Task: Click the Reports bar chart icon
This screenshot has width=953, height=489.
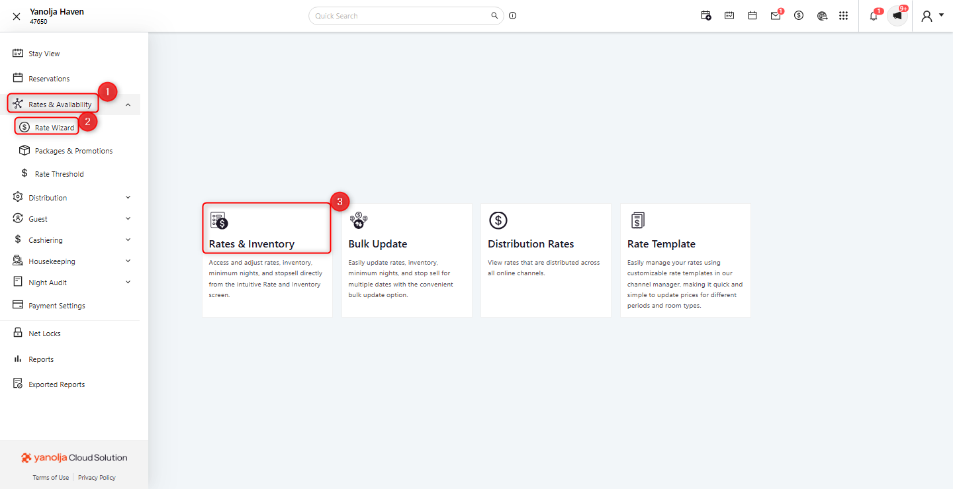Action: [x=18, y=359]
